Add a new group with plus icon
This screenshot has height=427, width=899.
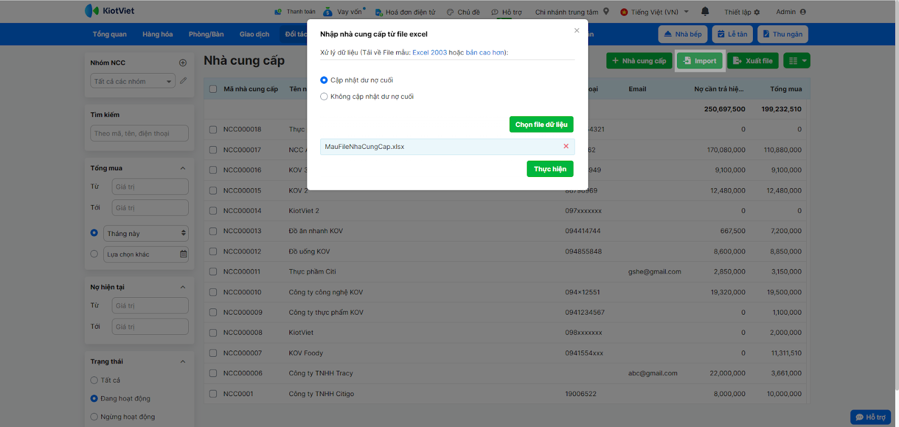pos(183,63)
